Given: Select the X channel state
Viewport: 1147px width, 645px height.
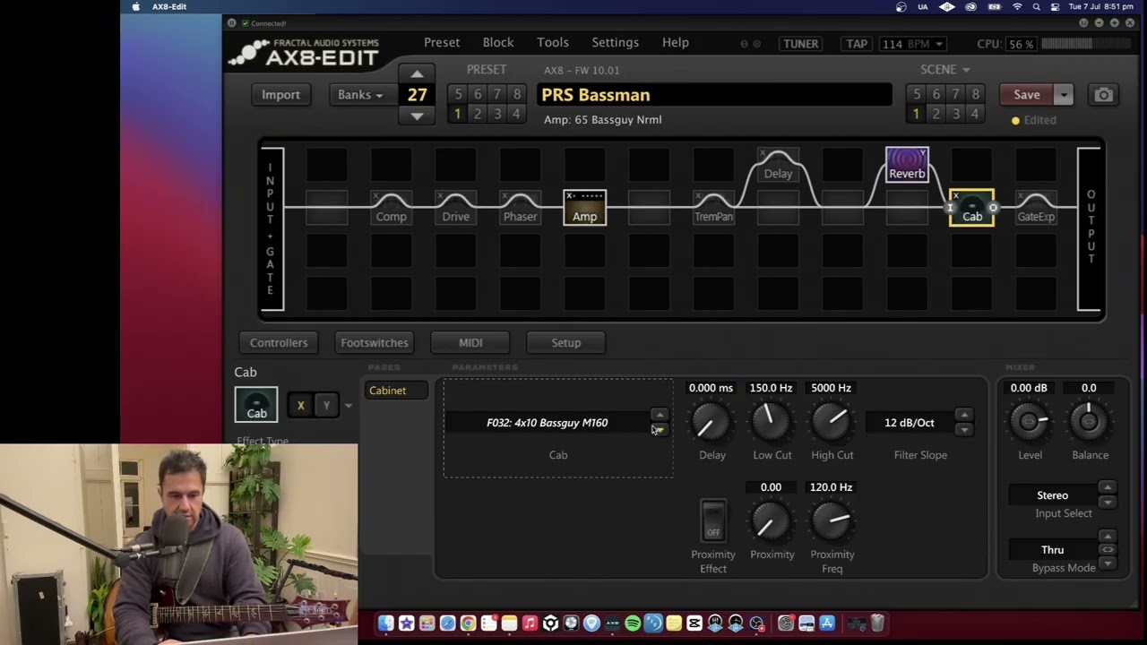Looking at the screenshot, I should tap(301, 406).
